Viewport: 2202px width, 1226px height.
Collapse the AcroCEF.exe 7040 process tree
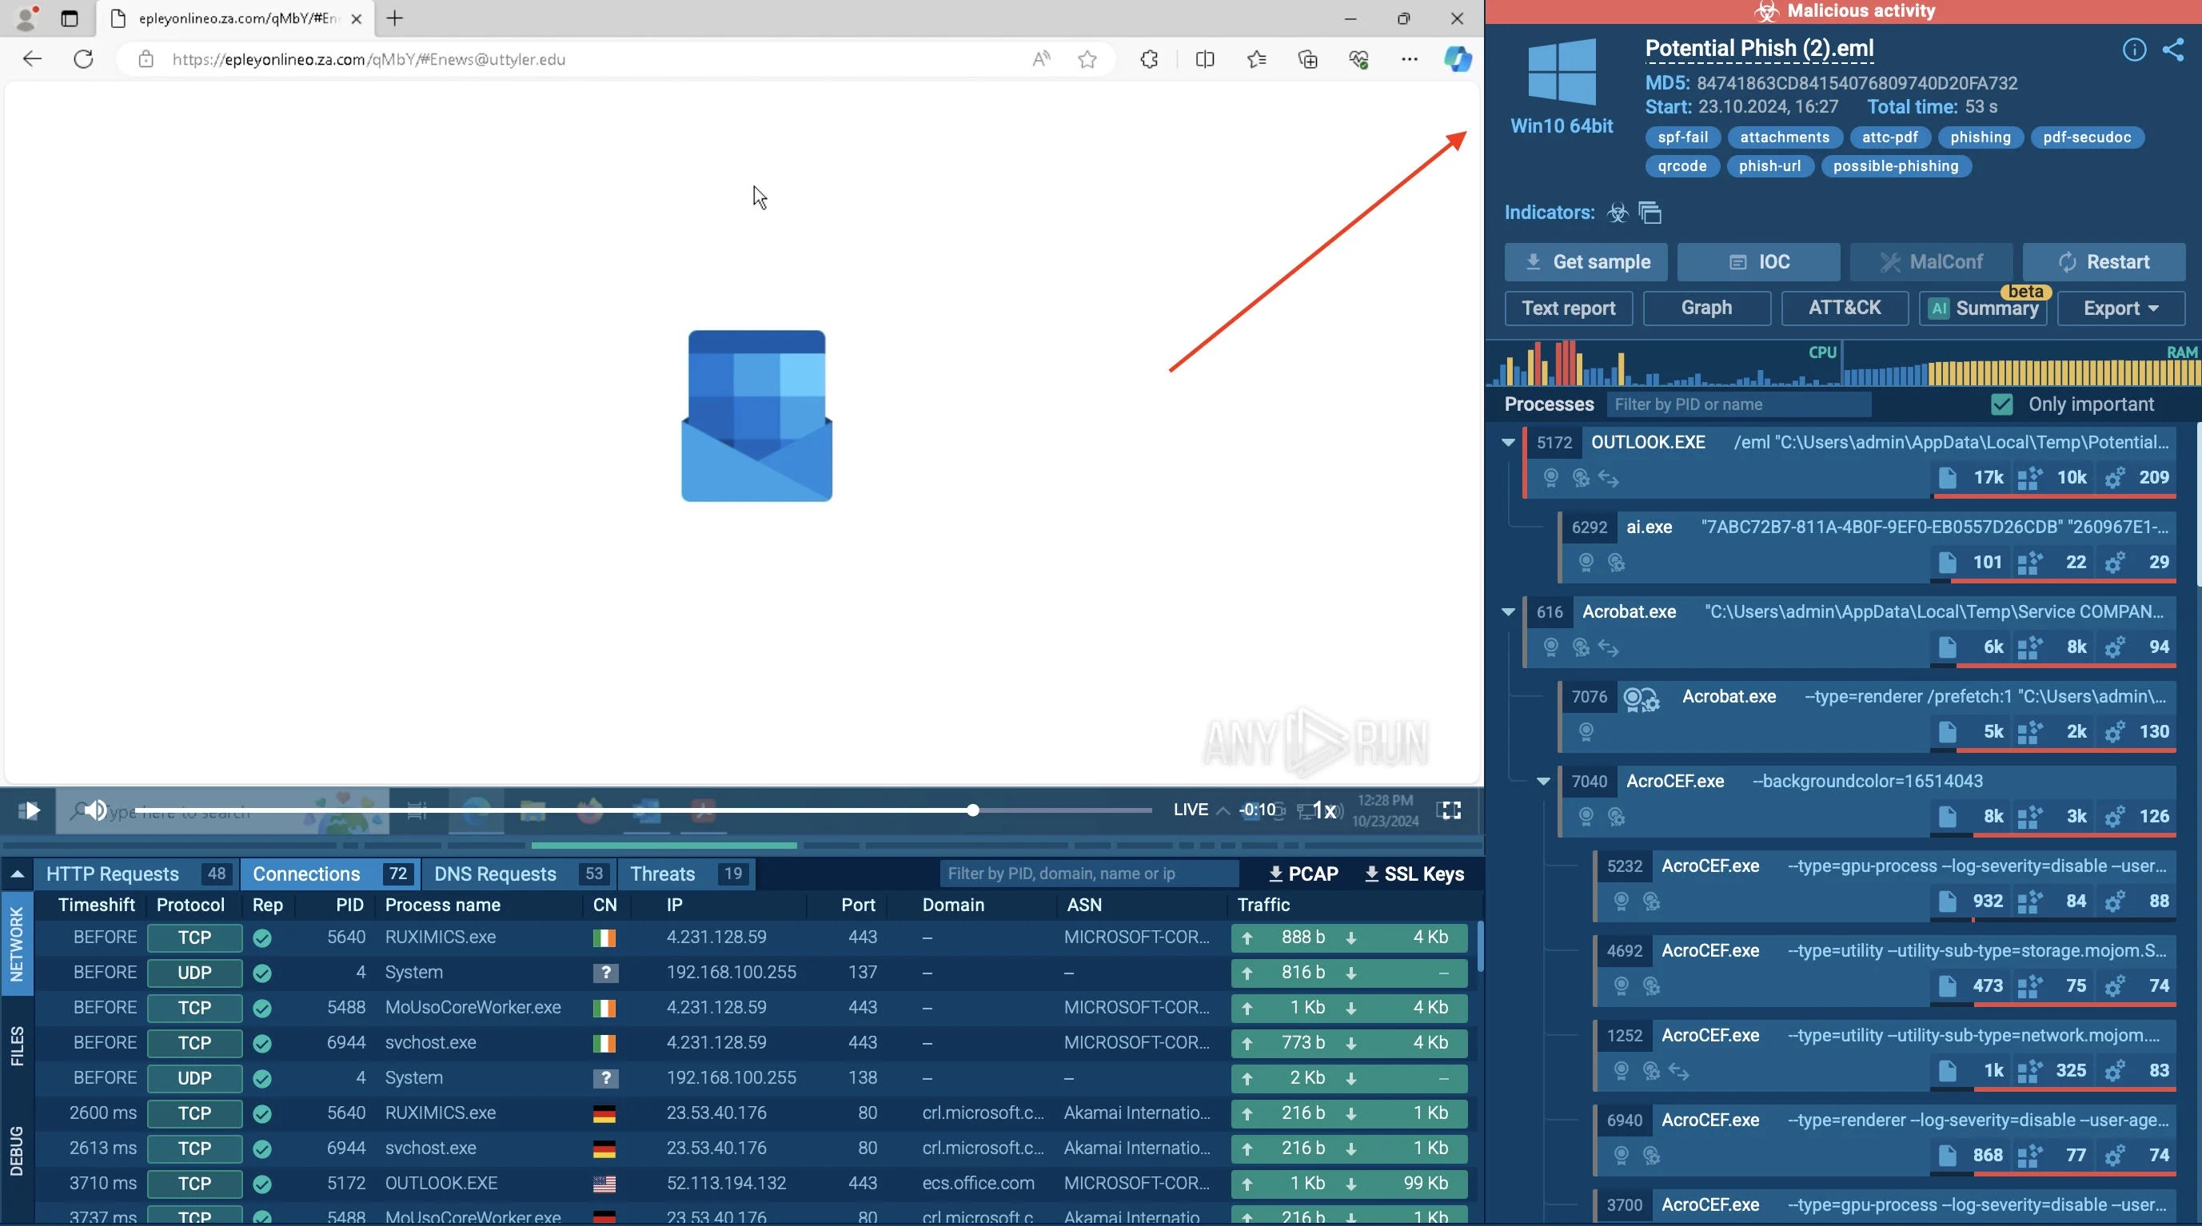pyautogui.click(x=1543, y=781)
